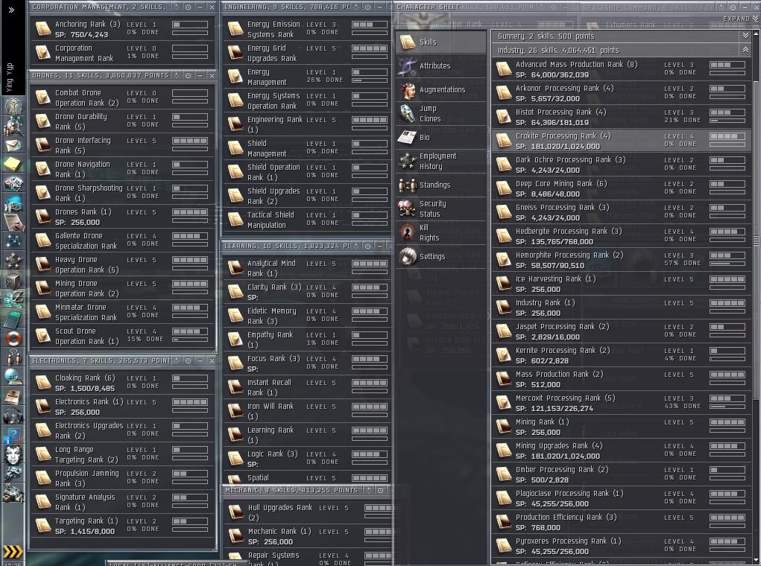Toggle pin on the Drones window
The width and height of the screenshot is (761, 566).
tap(176, 75)
